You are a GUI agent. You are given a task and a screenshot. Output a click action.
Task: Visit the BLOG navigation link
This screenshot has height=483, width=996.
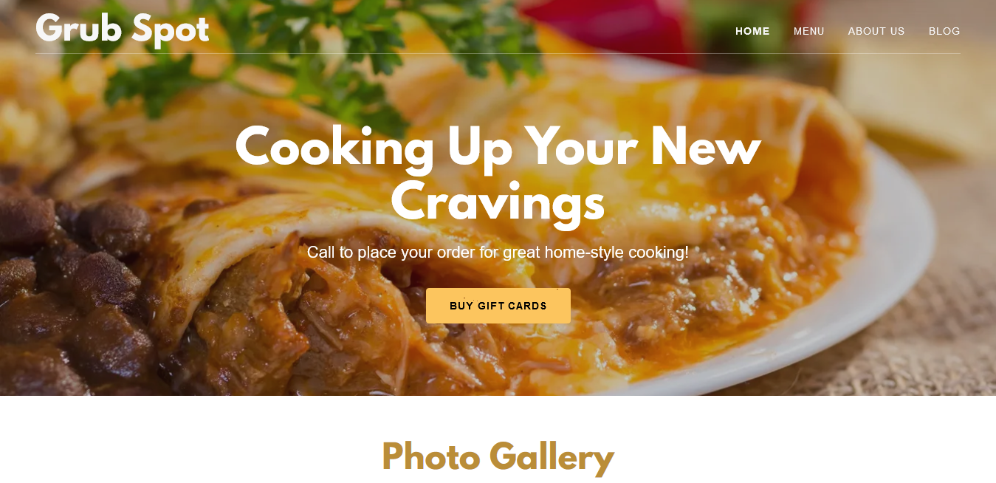click(944, 31)
